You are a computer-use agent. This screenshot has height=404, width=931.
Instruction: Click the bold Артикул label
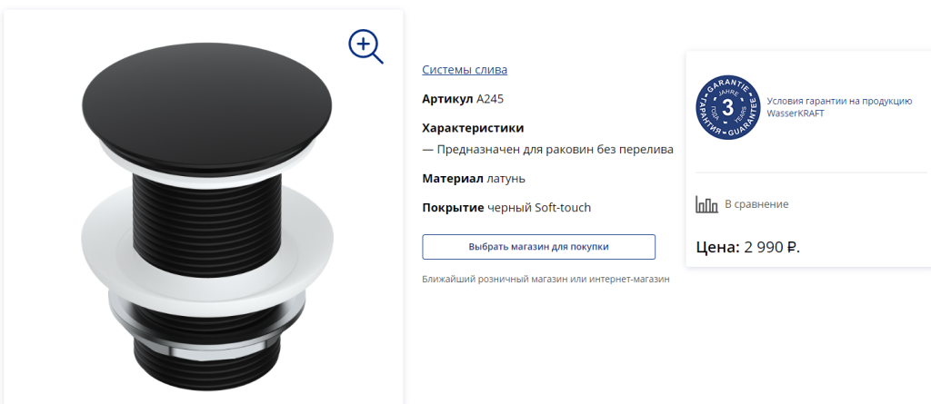447,99
